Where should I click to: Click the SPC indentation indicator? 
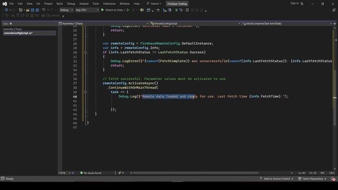(323, 173)
